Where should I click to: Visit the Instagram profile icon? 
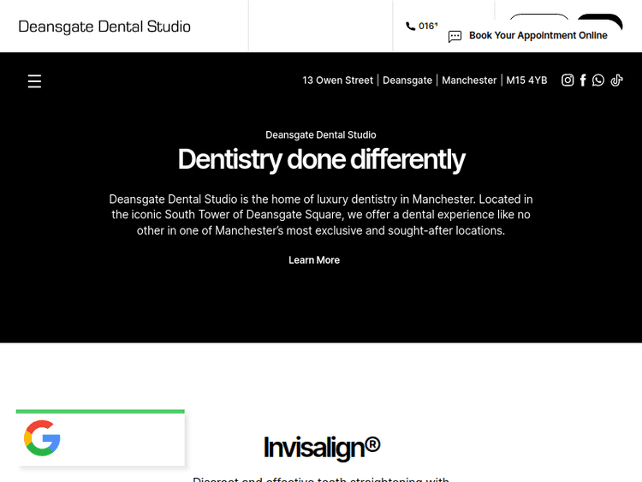(x=567, y=80)
